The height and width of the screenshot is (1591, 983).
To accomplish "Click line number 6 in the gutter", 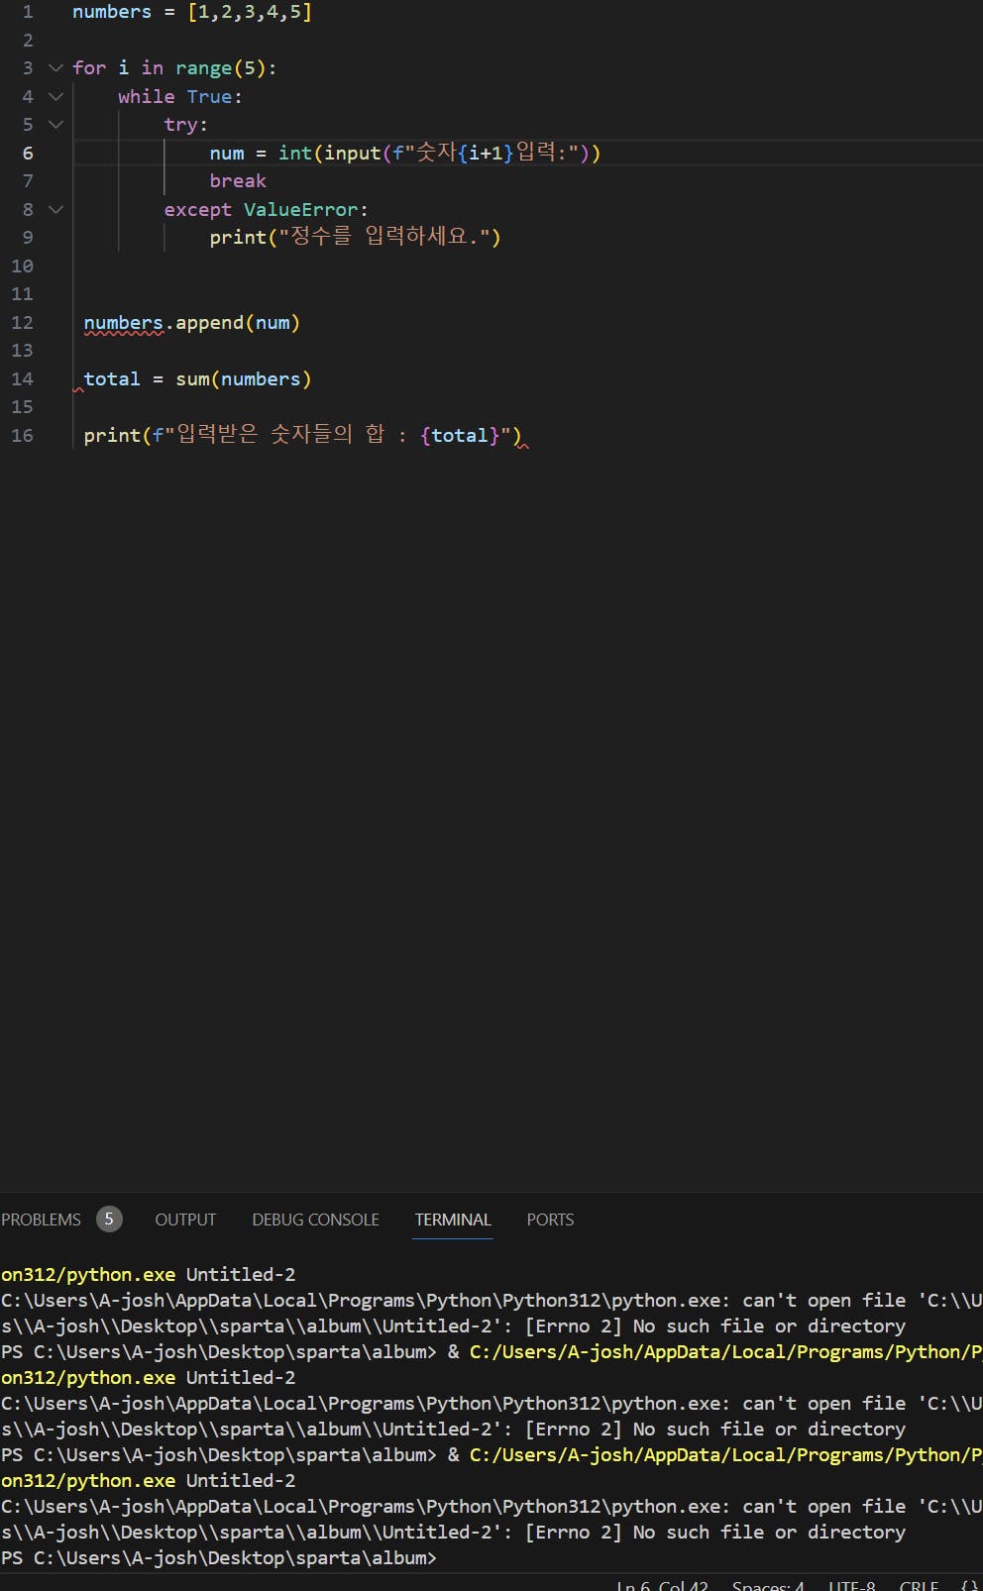I will click(28, 154).
